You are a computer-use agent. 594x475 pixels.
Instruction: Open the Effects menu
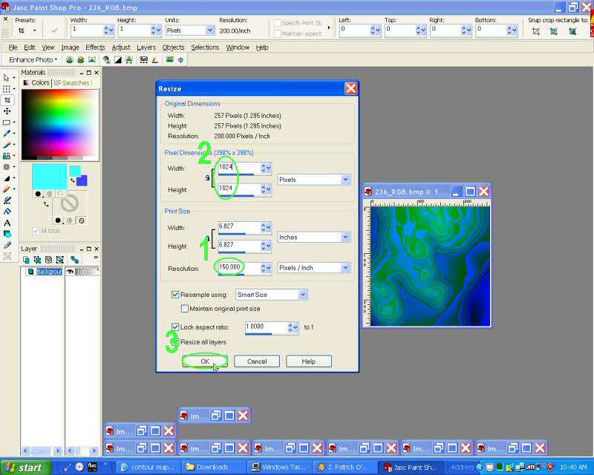click(95, 47)
